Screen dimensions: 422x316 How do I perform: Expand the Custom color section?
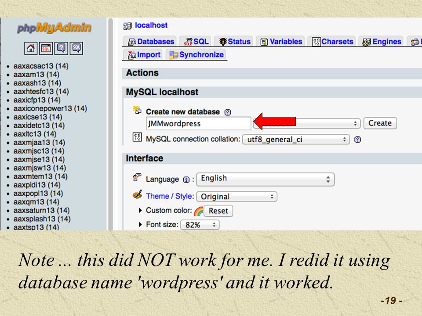(140, 210)
